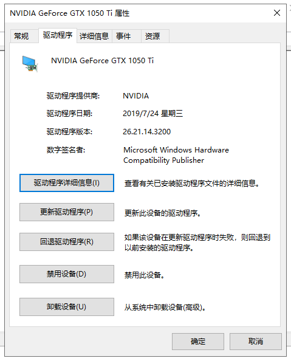Uninstall device using 卸载设备(U)
The image size is (291, 361).
pyautogui.click(x=67, y=307)
